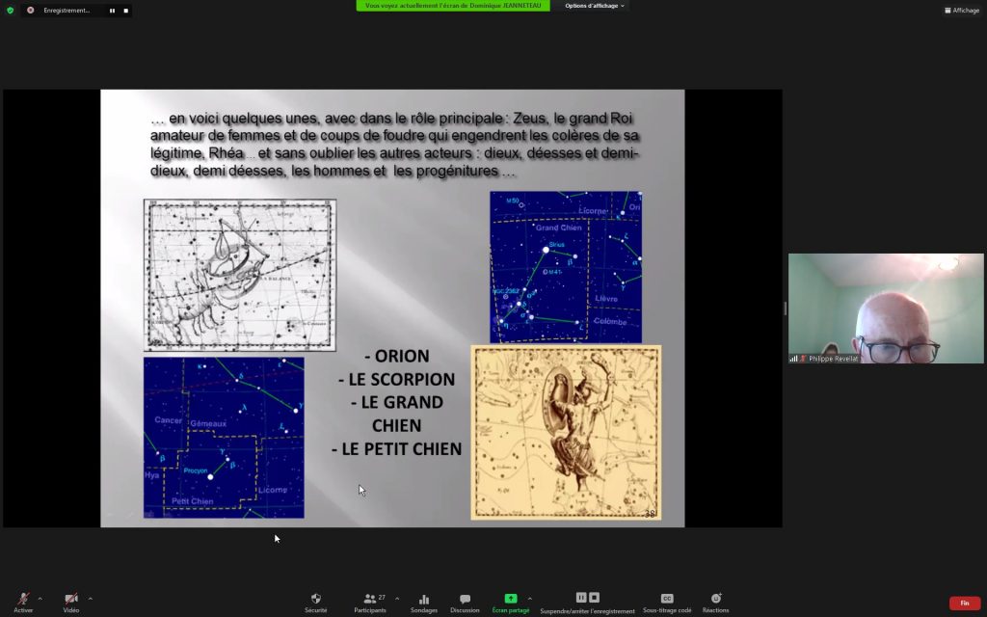Click the green encryption shield icon

click(x=10, y=10)
